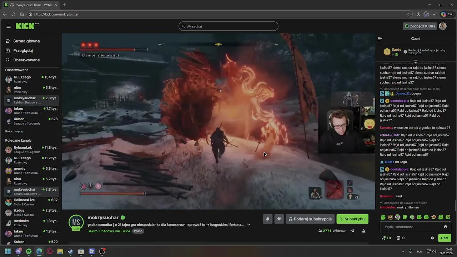Open the Kubon channel with 526 viewers

point(31,121)
